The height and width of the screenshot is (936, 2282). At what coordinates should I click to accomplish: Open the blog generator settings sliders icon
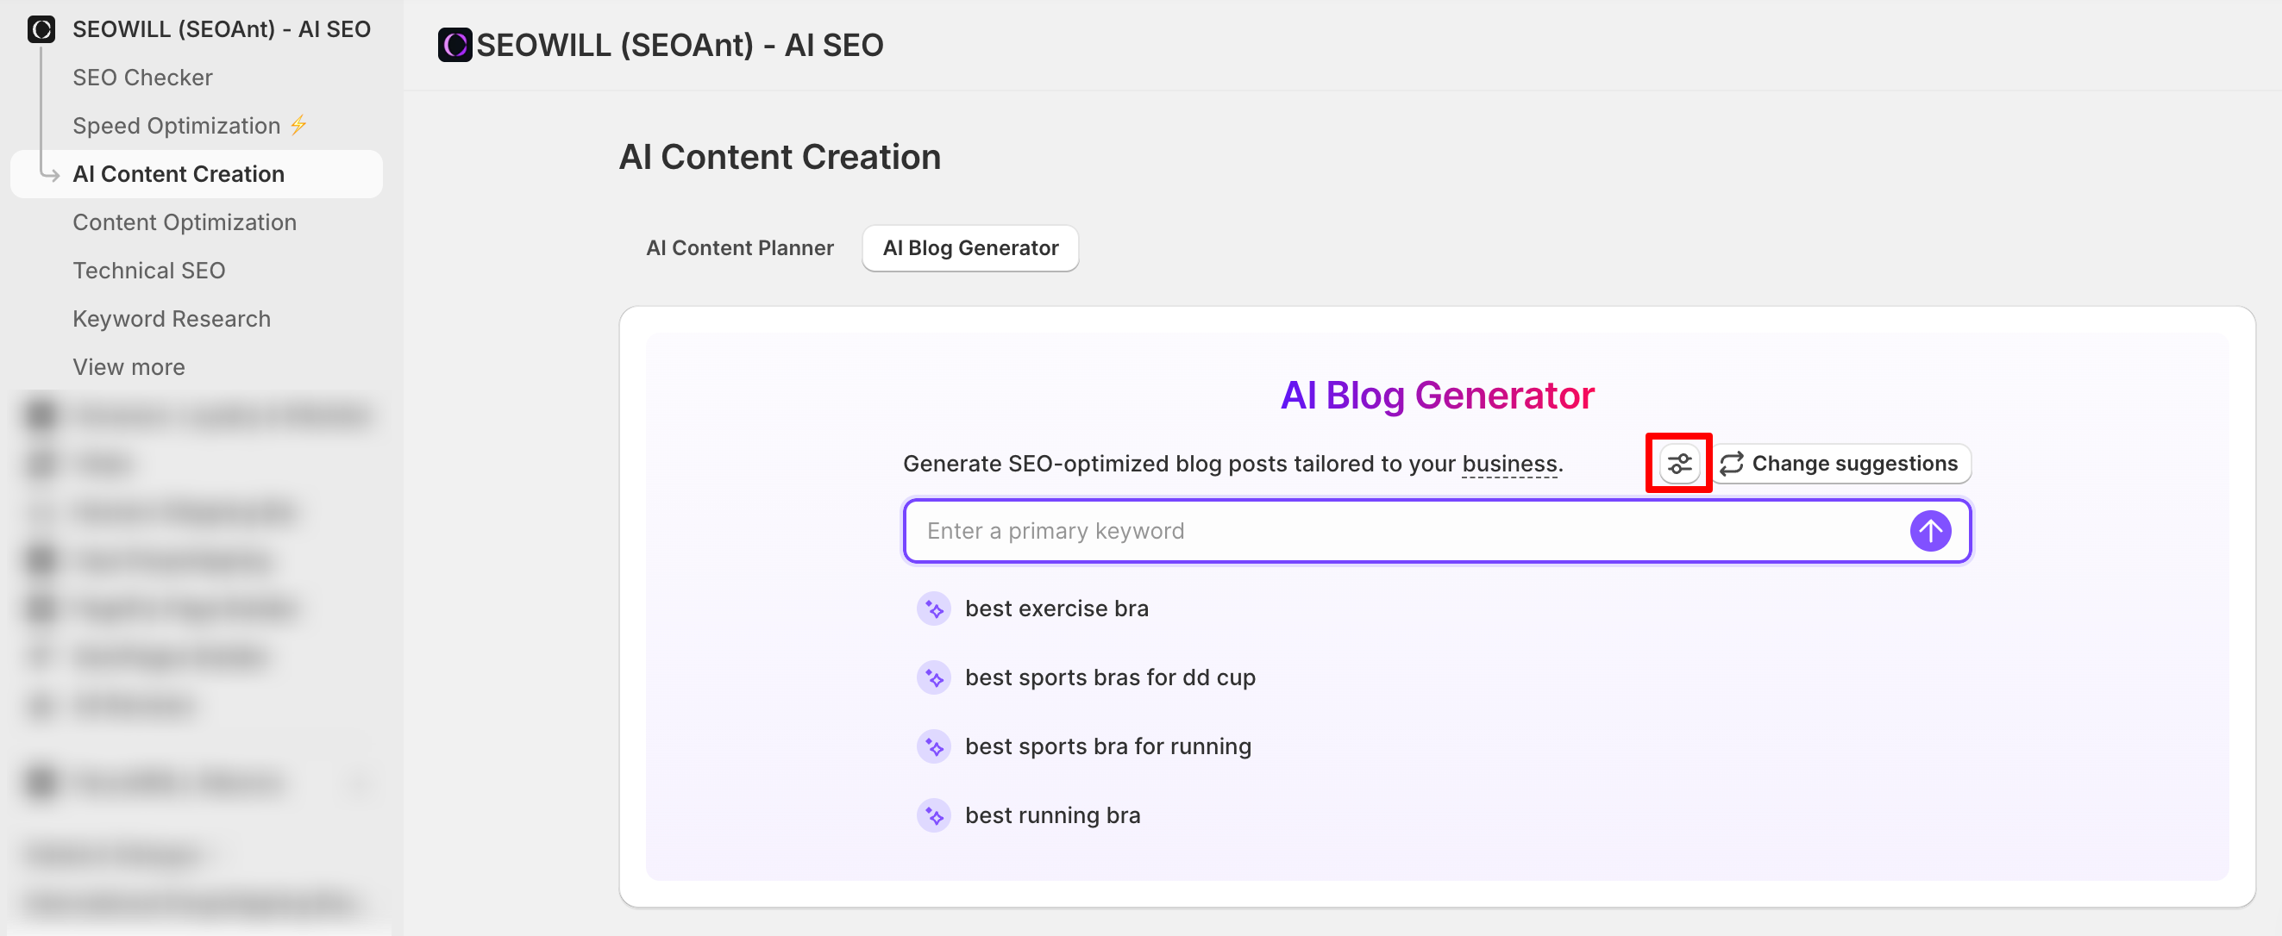[1678, 463]
